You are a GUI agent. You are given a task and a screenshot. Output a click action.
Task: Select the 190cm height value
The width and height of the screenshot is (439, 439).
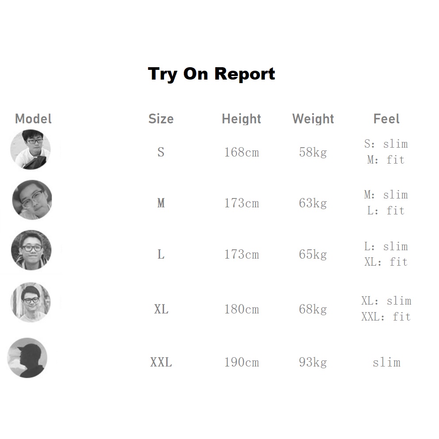(x=241, y=363)
